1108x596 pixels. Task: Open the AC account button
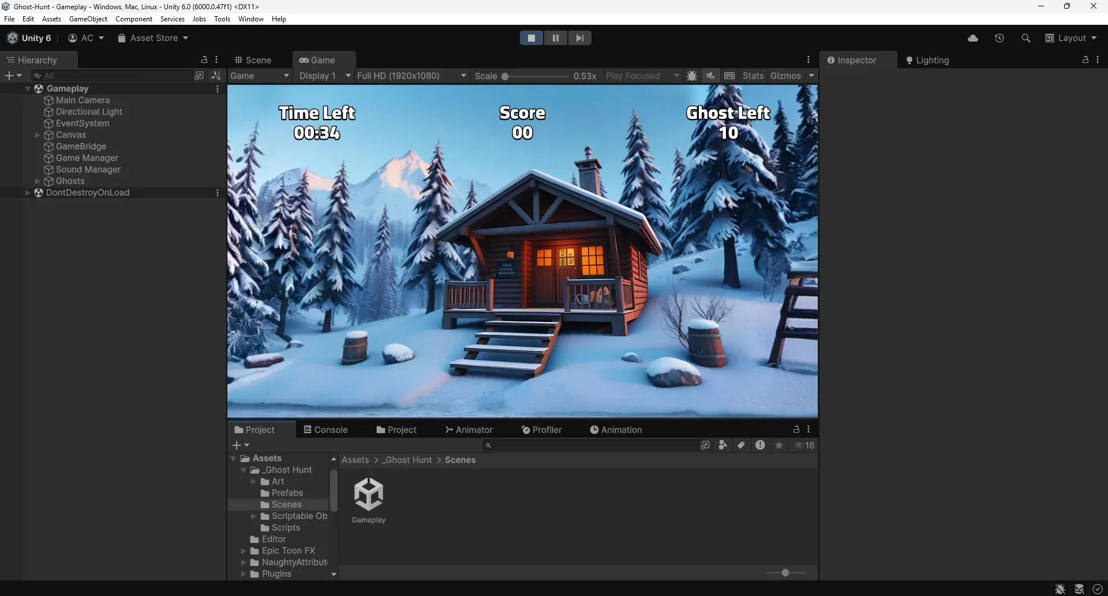(x=86, y=38)
